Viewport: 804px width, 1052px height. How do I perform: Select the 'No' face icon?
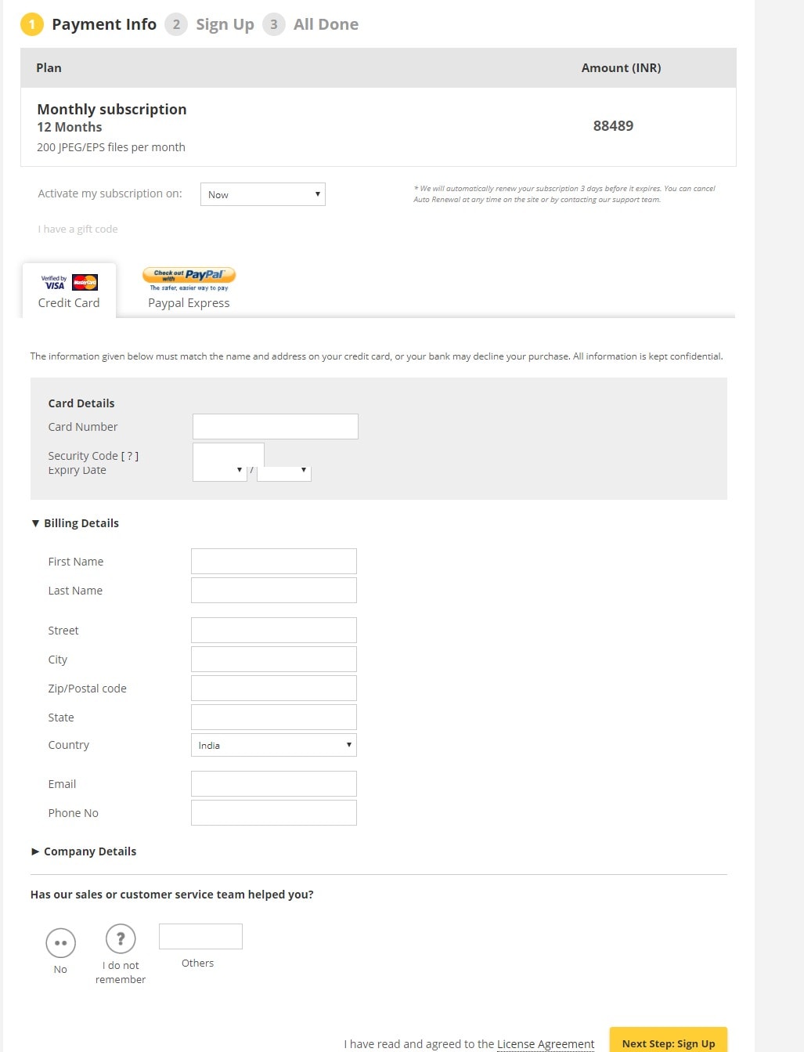point(60,942)
